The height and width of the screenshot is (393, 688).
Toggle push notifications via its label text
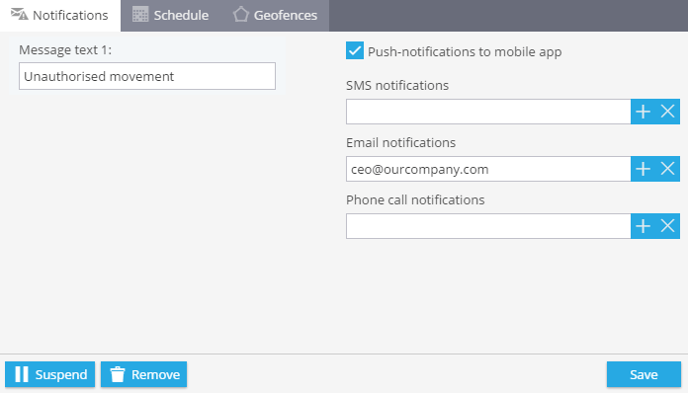tap(465, 51)
